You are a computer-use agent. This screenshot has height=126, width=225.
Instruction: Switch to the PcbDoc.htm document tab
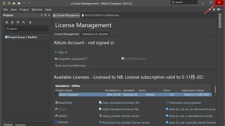(101, 15)
